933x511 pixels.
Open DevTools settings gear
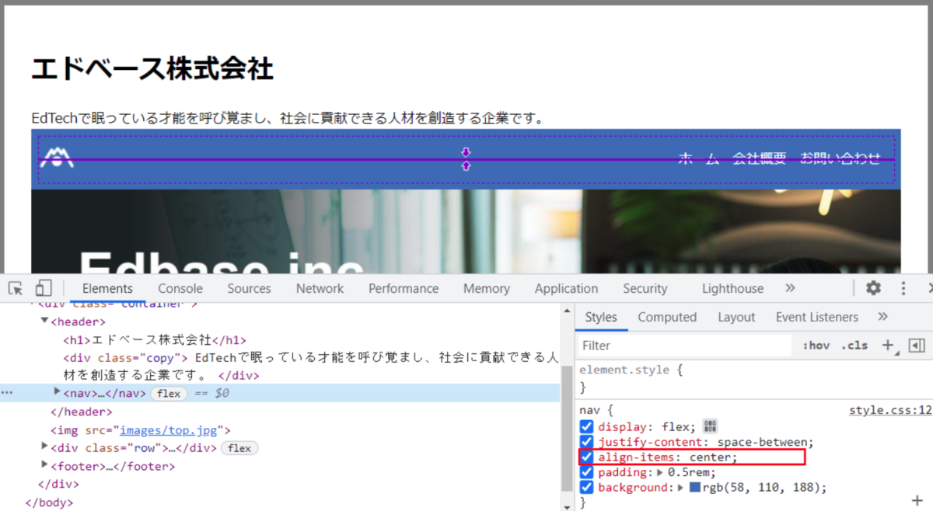(873, 288)
